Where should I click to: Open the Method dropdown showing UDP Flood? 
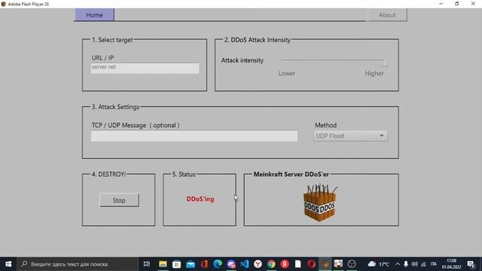(350, 135)
